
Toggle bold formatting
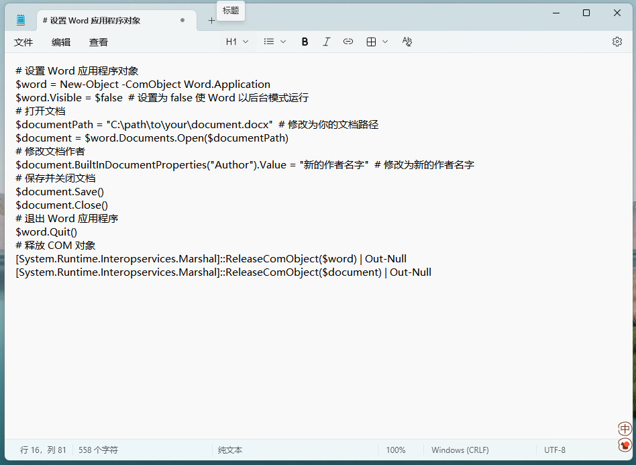point(305,42)
